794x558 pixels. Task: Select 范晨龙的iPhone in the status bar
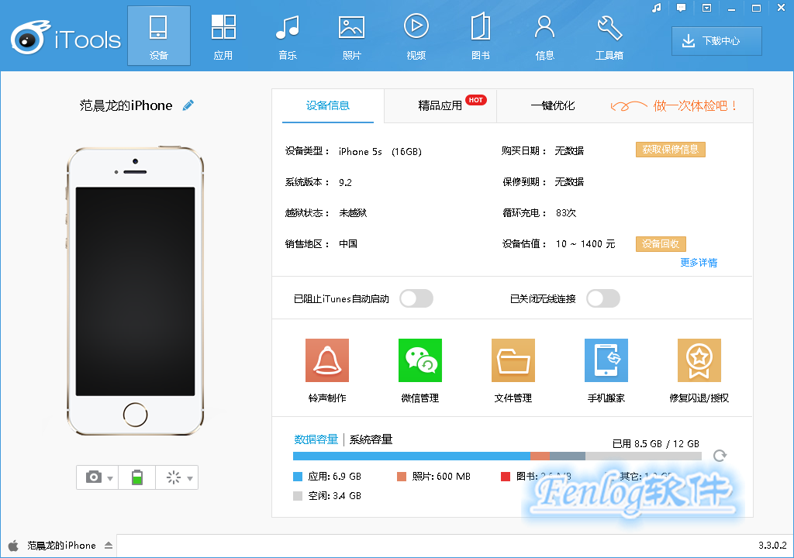click(61, 546)
